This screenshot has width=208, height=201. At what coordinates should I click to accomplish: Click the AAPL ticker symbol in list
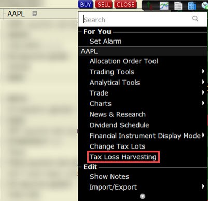tap(16, 14)
